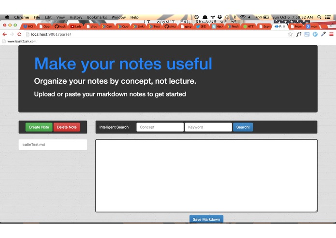Switch to the GitHub sinta tab
336x238 pixels.
pos(170,26)
